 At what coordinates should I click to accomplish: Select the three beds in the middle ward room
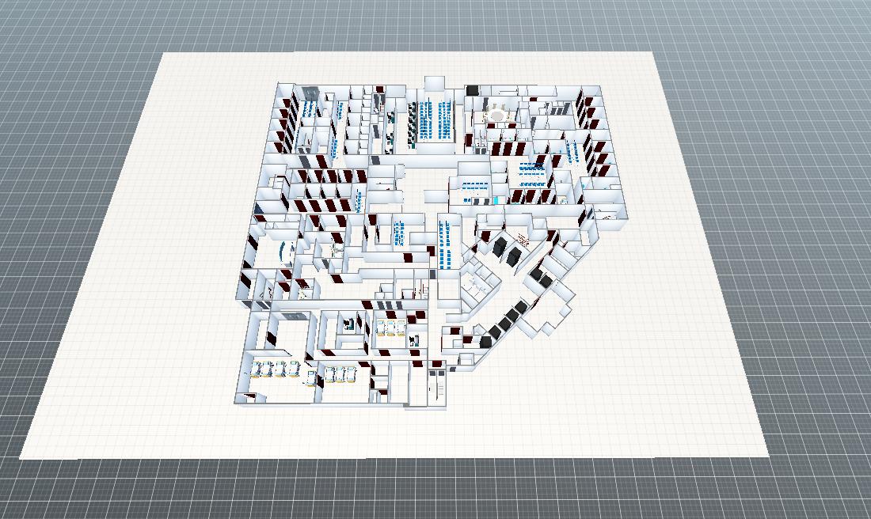point(393,326)
